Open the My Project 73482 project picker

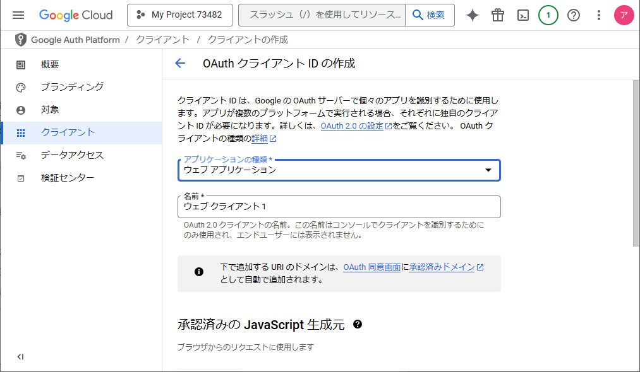pos(180,15)
